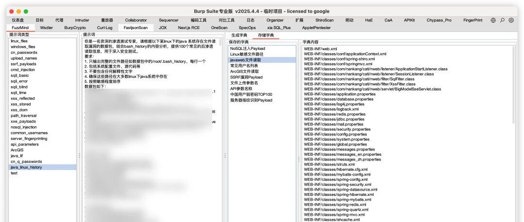This screenshot has width=524, height=222.
Task: Open the AppletPentester tab
Action: 316,28
